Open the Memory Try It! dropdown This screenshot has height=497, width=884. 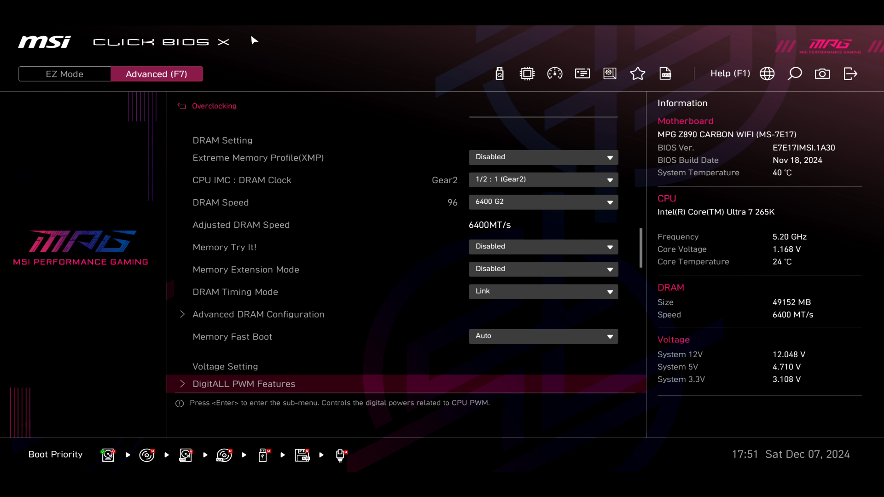543,247
